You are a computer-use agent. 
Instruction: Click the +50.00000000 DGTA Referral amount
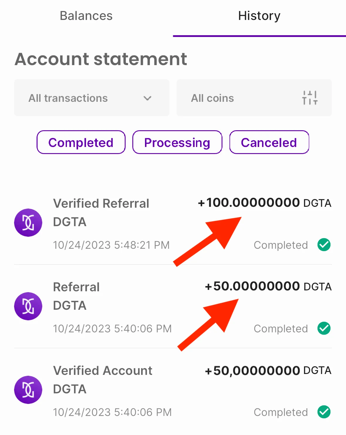coord(268,286)
